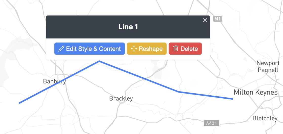The image size is (283, 134).
Task: Click the blue line's left endpoint
Action: pyautogui.click(x=20, y=103)
